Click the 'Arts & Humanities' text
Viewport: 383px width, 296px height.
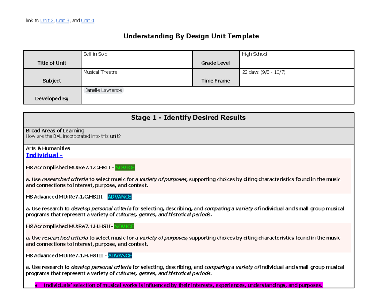tap(48, 148)
